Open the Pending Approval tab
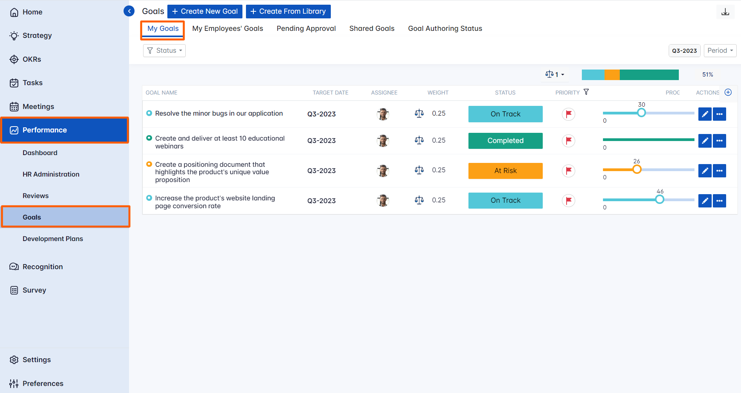Screen dimensions: 741x393 point(306,29)
